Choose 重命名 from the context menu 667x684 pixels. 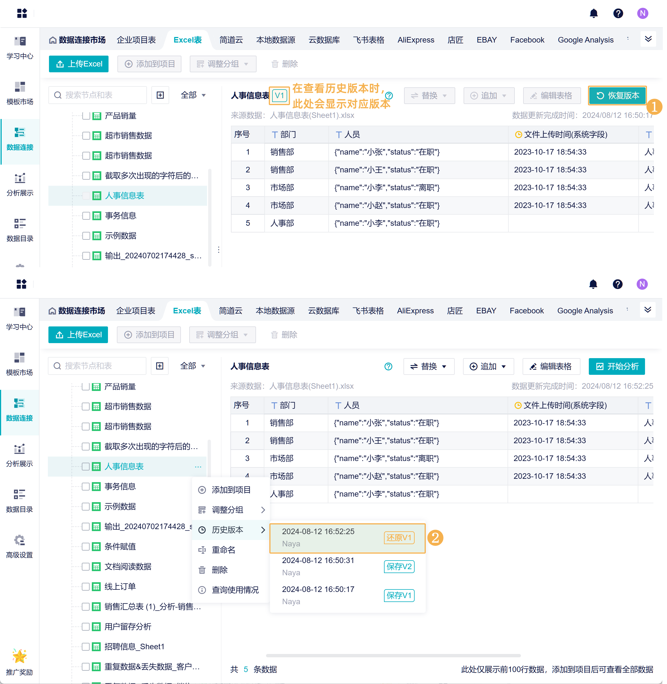(x=230, y=550)
